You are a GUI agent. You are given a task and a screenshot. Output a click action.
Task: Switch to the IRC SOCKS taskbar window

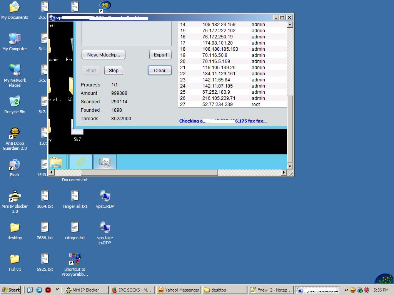132,290
